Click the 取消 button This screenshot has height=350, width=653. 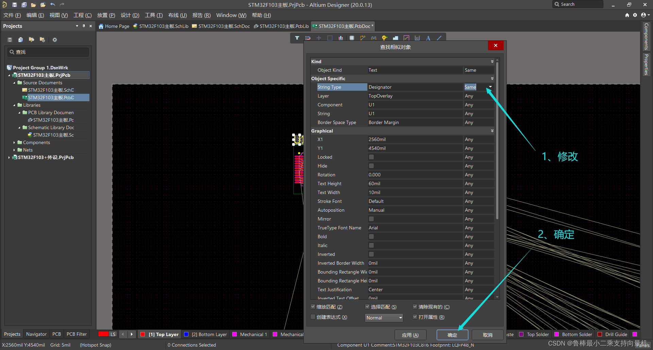pos(488,335)
